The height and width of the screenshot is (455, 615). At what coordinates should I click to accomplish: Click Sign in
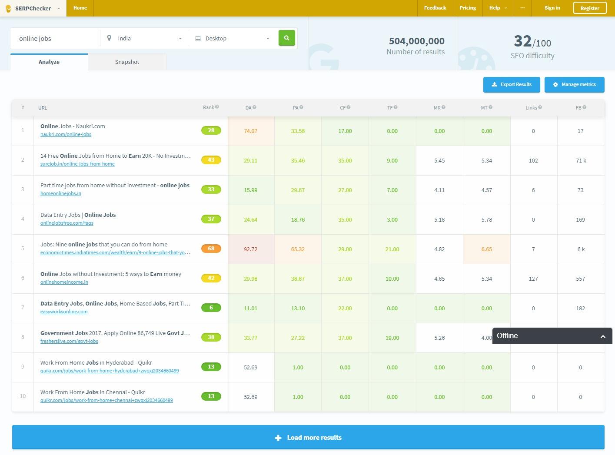(552, 8)
